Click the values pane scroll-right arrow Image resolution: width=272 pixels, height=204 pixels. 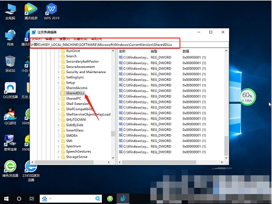[222, 162]
